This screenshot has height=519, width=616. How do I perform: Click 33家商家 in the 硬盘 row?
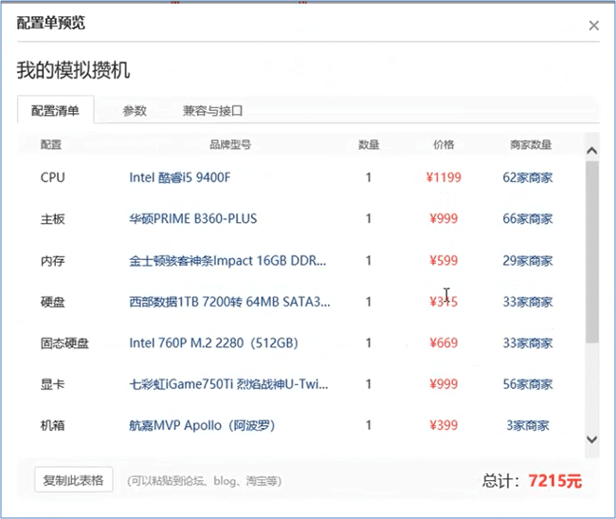(528, 302)
